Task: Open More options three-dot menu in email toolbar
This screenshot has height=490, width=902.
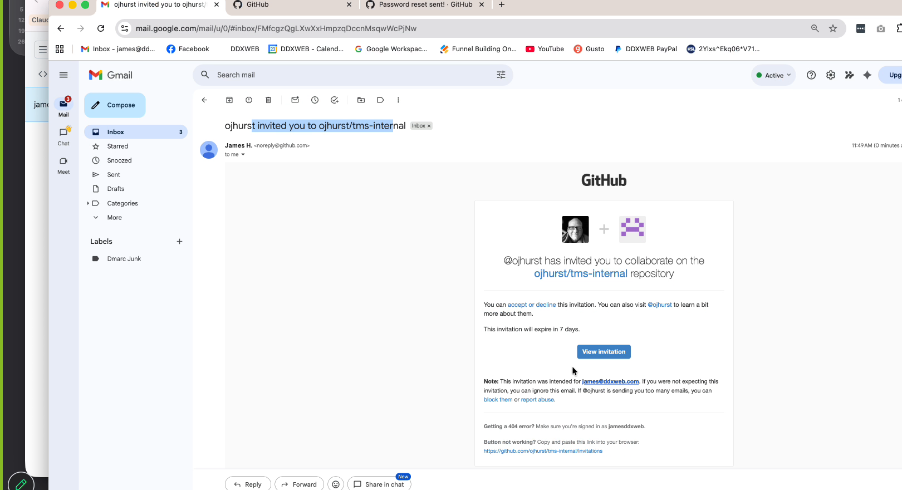Action: 398,100
